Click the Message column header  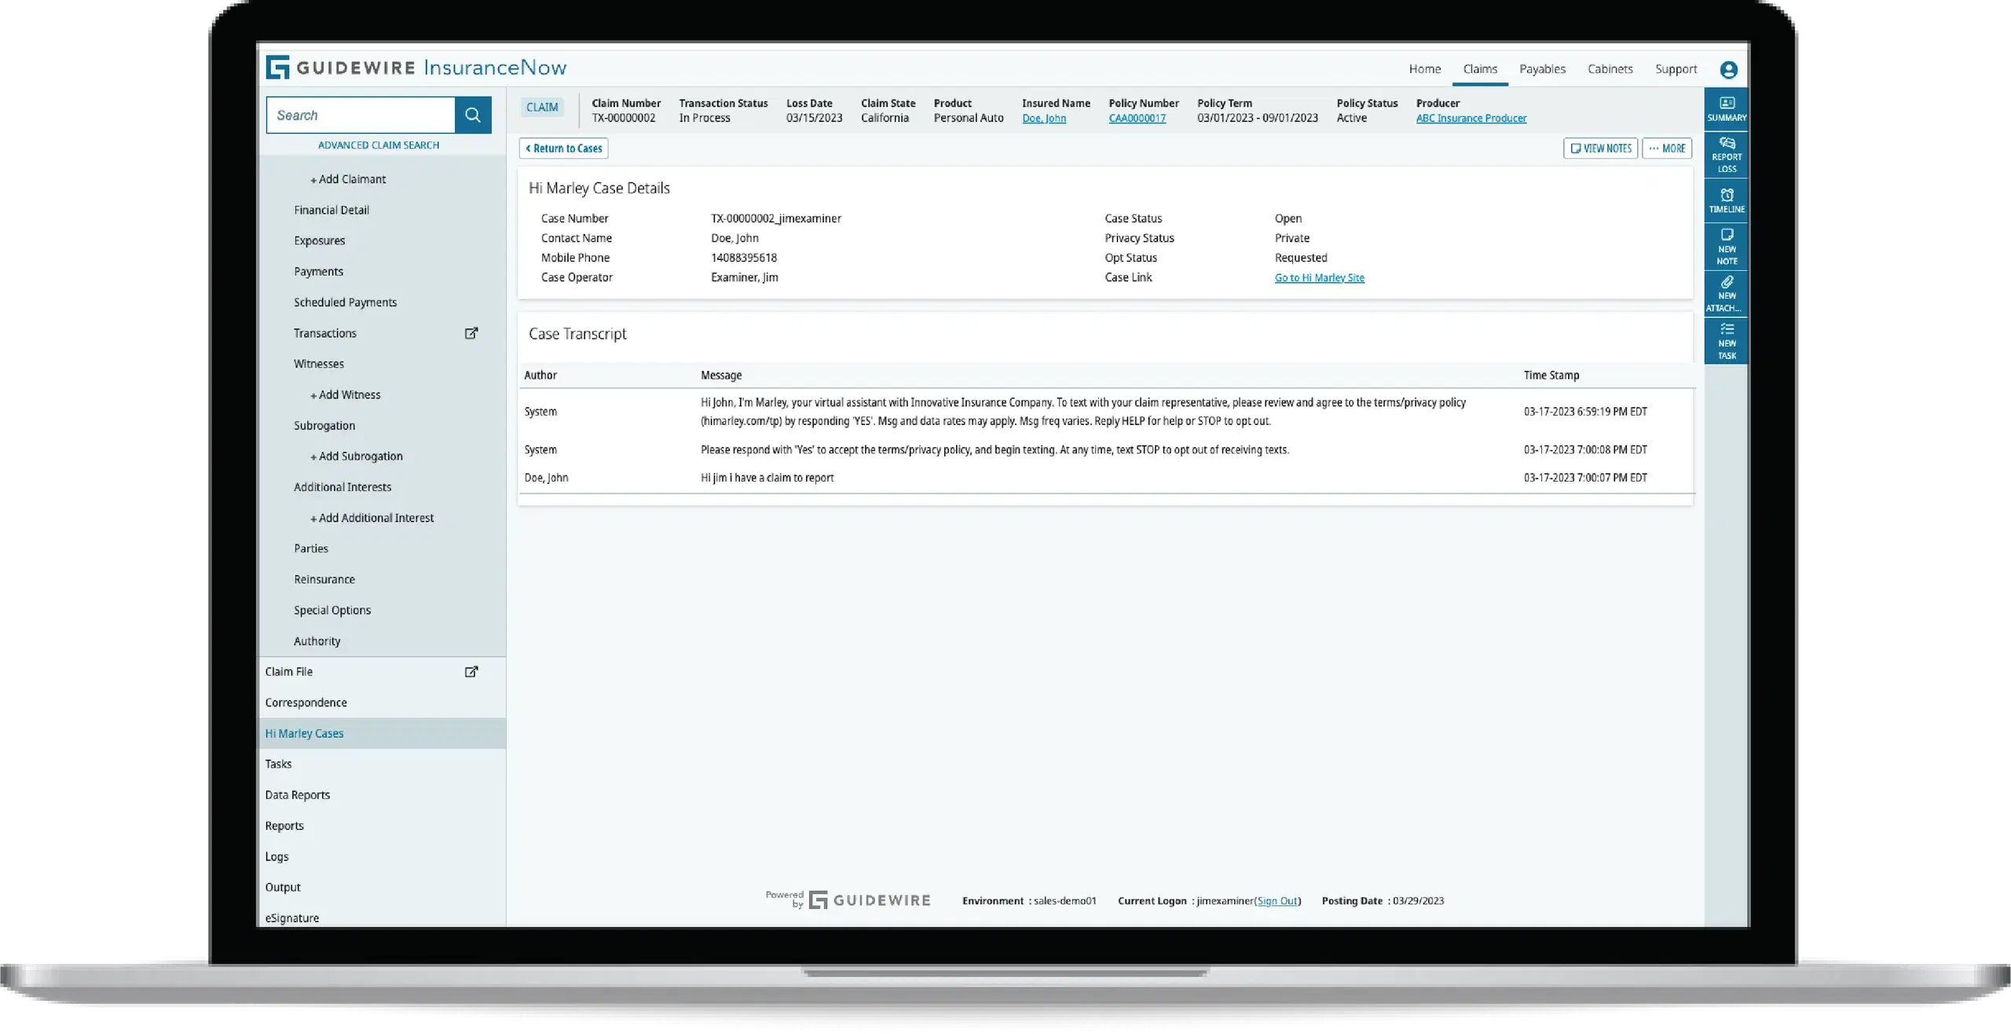[x=720, y=376]
